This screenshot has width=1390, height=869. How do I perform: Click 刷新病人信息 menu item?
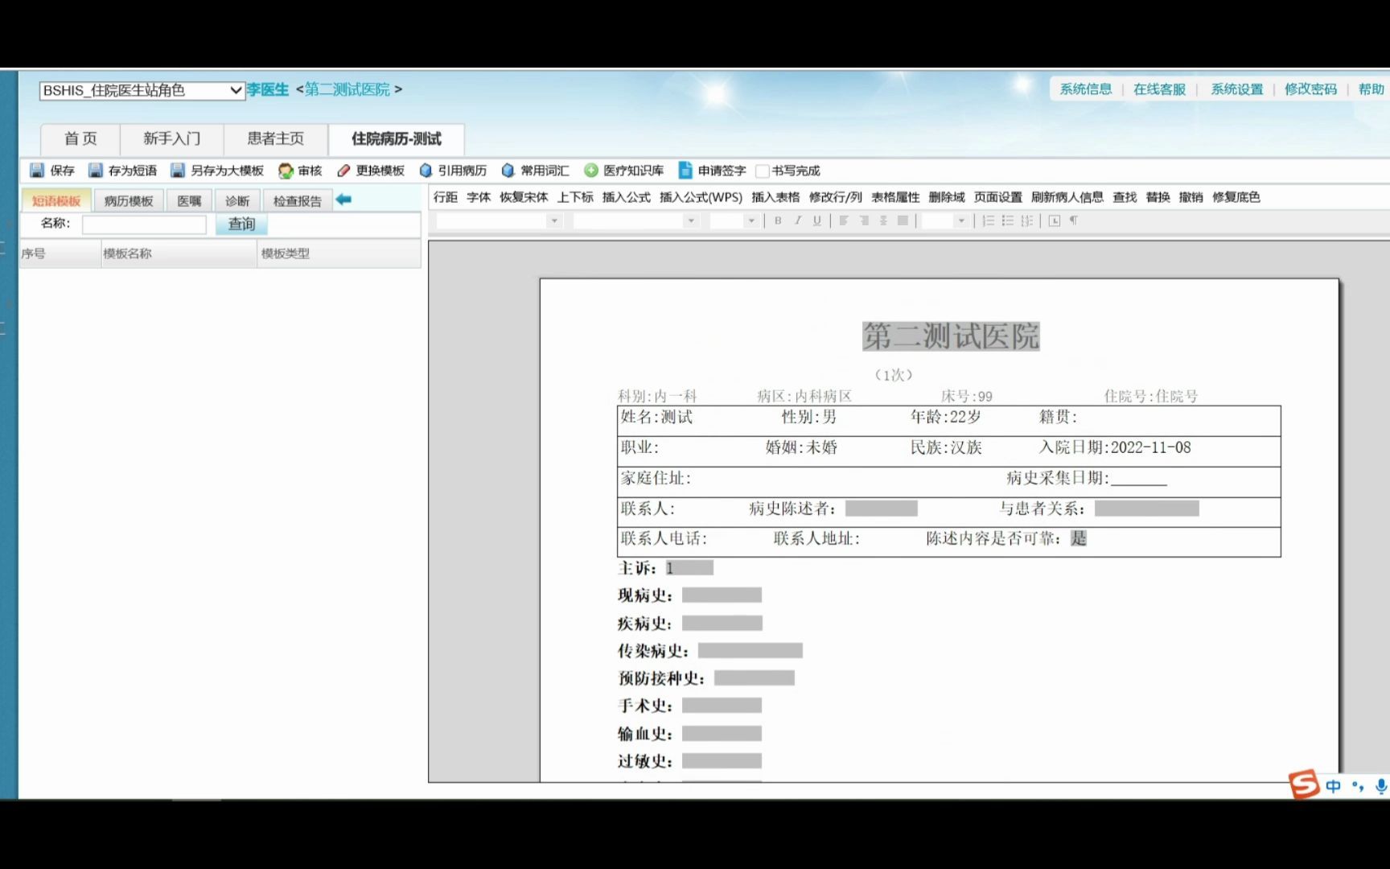coord(1067,197)
